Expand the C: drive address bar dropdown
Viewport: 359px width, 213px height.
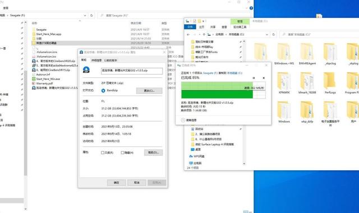[267, 34]
